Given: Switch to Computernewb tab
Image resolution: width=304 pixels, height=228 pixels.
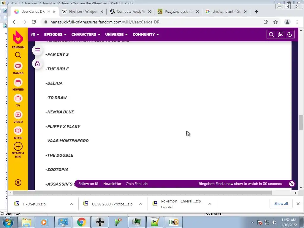Looking at the screenshot, I should coord(130,12).
